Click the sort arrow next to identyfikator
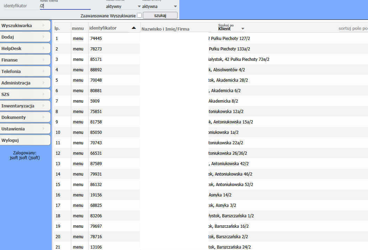Viewport: 368px width, 250px height. 134,28
